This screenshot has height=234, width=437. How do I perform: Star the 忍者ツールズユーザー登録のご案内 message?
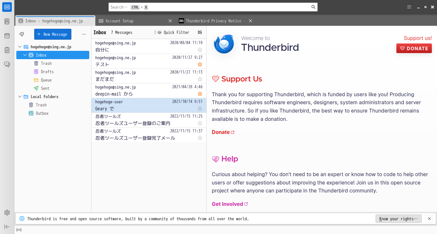[200, 123]
